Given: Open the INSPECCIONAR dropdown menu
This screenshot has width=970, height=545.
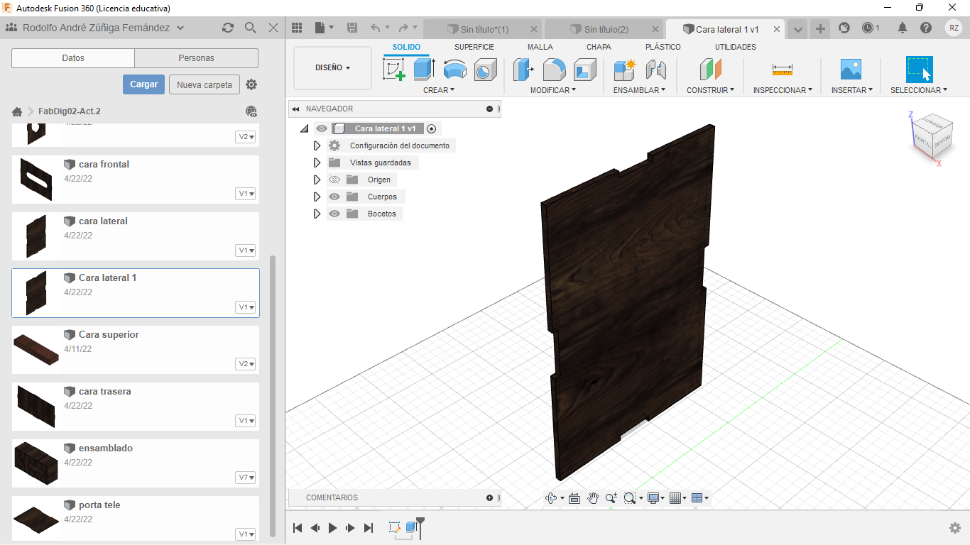Looking at the screenshot, I should pos(783,90).
